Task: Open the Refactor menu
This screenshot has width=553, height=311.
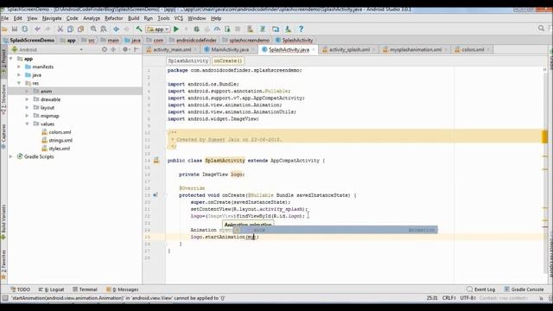Action: click(114, 18)
